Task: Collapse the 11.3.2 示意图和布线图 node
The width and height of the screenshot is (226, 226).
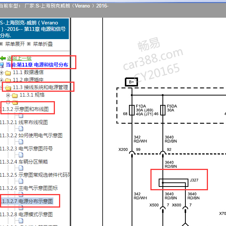Action: click(x=8, y=102)
